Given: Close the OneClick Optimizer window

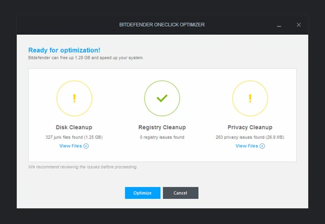Looking at the screenshot, I should point(299,25).
